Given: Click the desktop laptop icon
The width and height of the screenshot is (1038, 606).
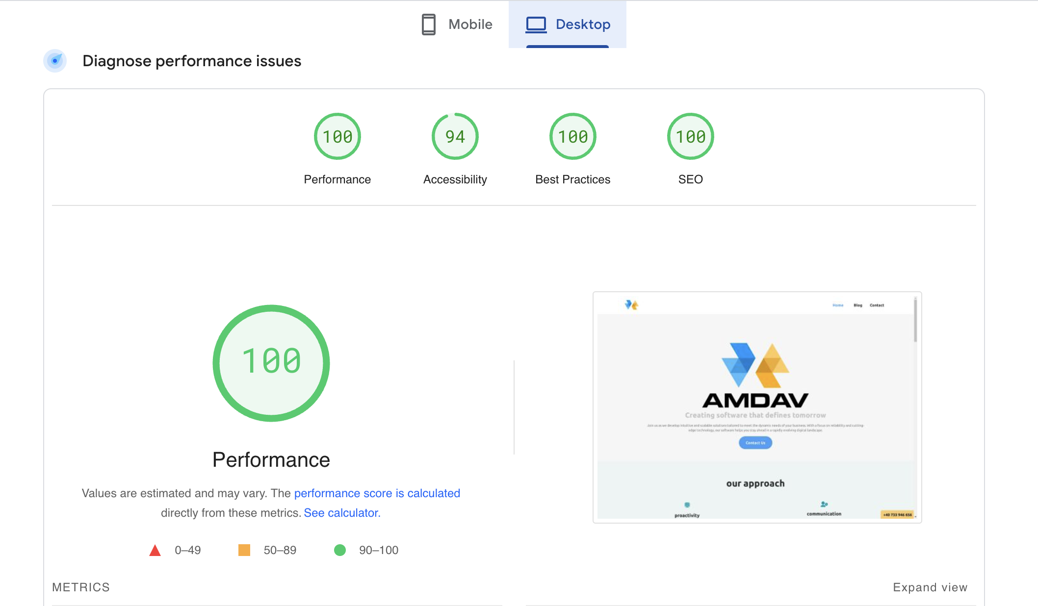Looking at the screenshot, I should pos(536,25).
